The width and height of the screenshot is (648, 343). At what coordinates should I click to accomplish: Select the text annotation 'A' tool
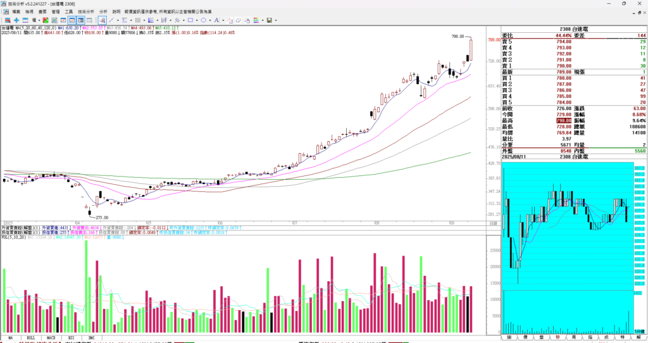pos(216,20)
